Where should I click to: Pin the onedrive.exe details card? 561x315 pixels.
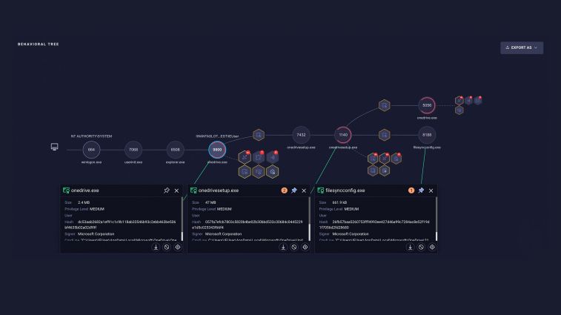click(x=166, y=190)
